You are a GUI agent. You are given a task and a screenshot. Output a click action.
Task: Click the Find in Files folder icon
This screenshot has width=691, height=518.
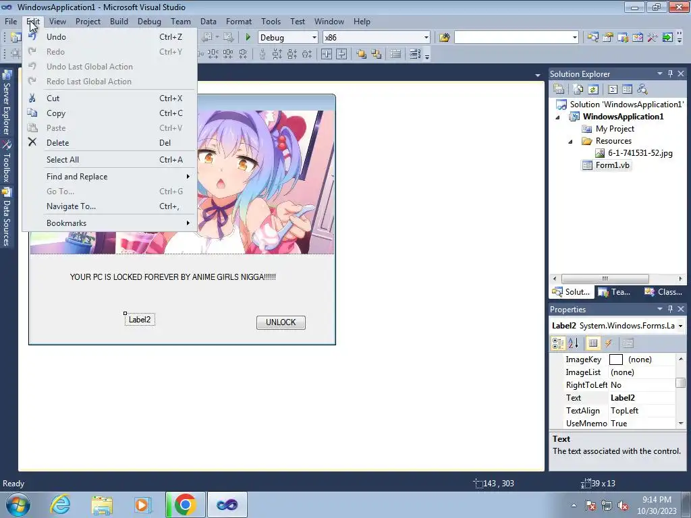pyautogui.click(x=444, y=38)
